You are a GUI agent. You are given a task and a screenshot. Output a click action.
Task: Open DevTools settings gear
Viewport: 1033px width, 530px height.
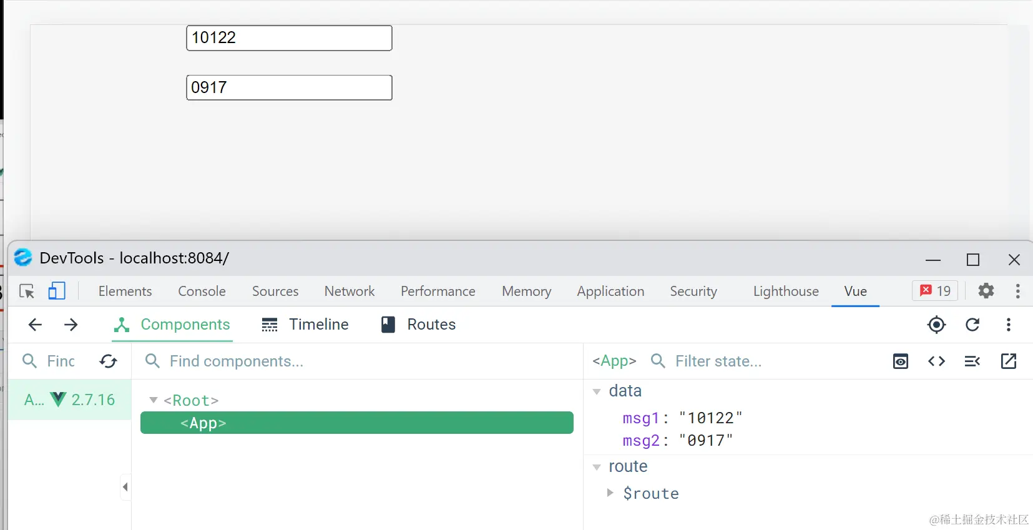pos(986,291)
